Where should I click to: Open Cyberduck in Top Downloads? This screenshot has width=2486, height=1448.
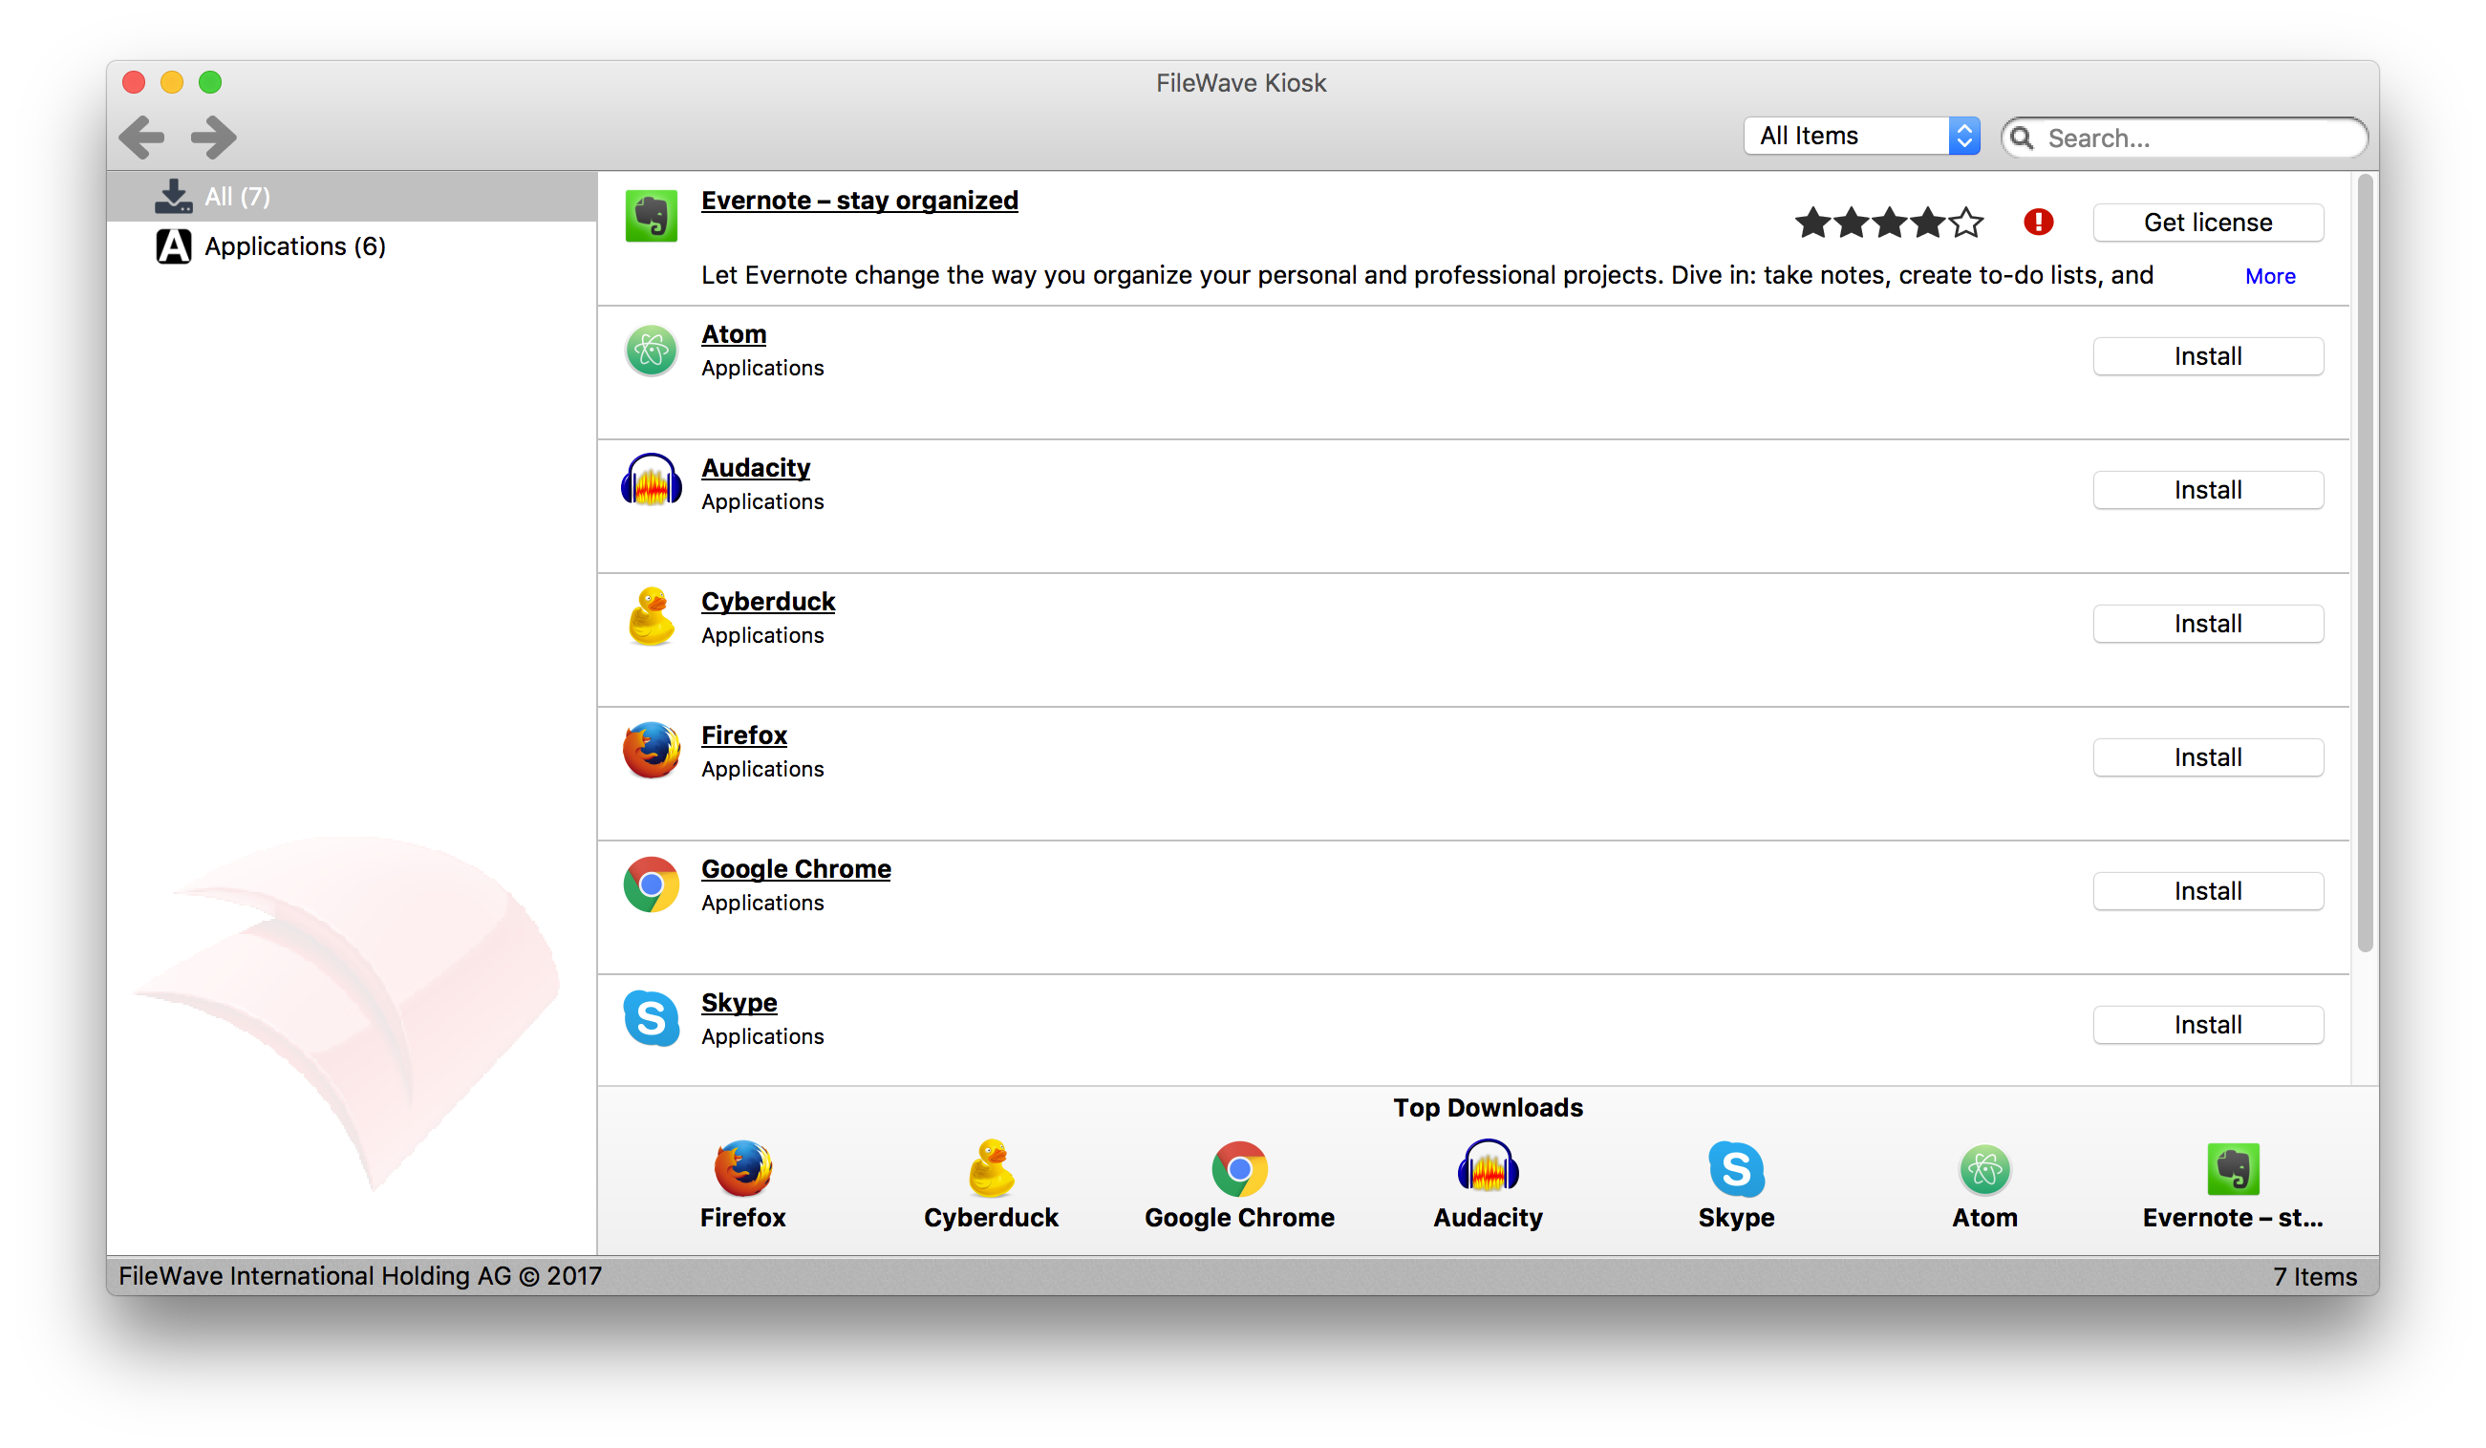tap(991, 1185)
